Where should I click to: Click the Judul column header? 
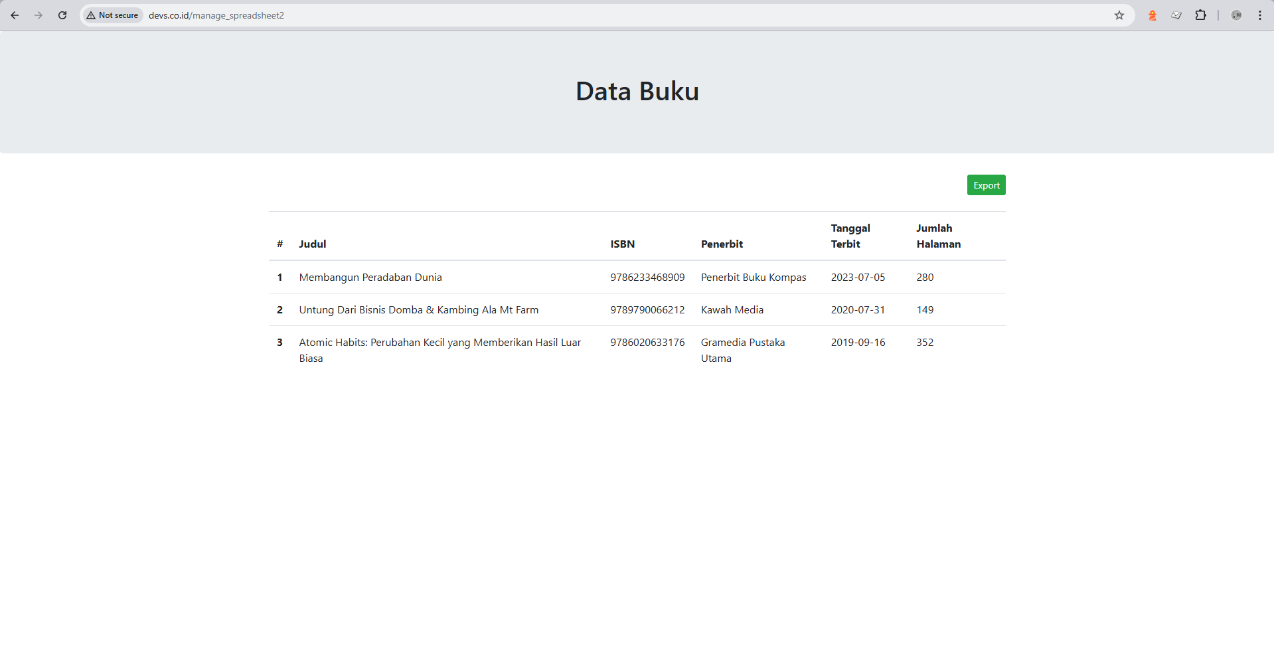(312, 244)
